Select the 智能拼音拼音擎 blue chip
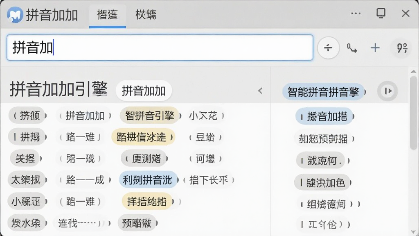Viewport: 419px width, 236px height. tap(324, 92)
